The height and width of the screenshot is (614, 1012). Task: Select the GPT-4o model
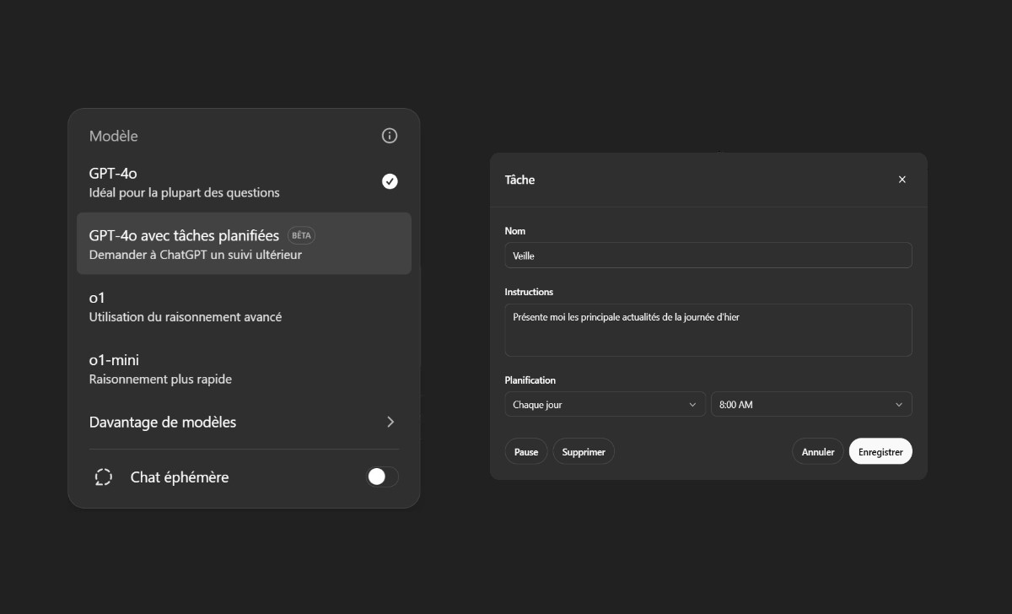(x=244, y=181)
